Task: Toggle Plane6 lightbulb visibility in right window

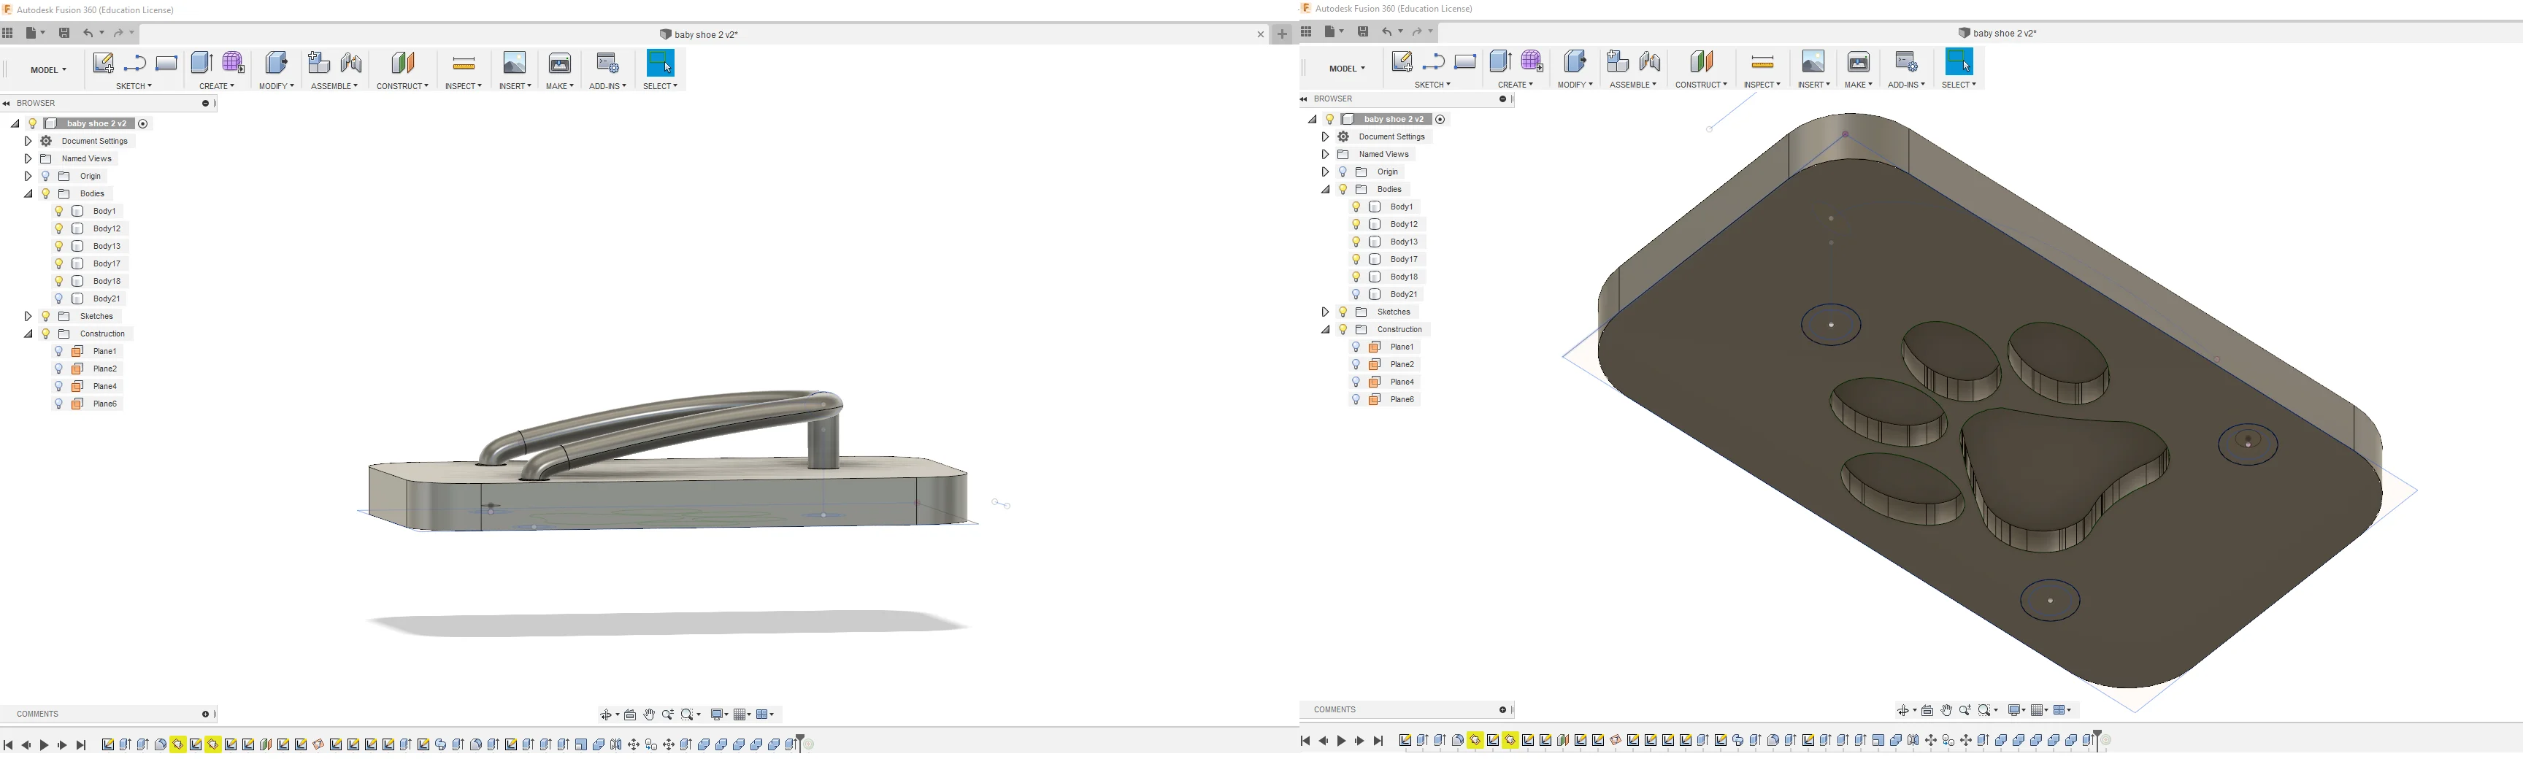Action: point(1356,400)
